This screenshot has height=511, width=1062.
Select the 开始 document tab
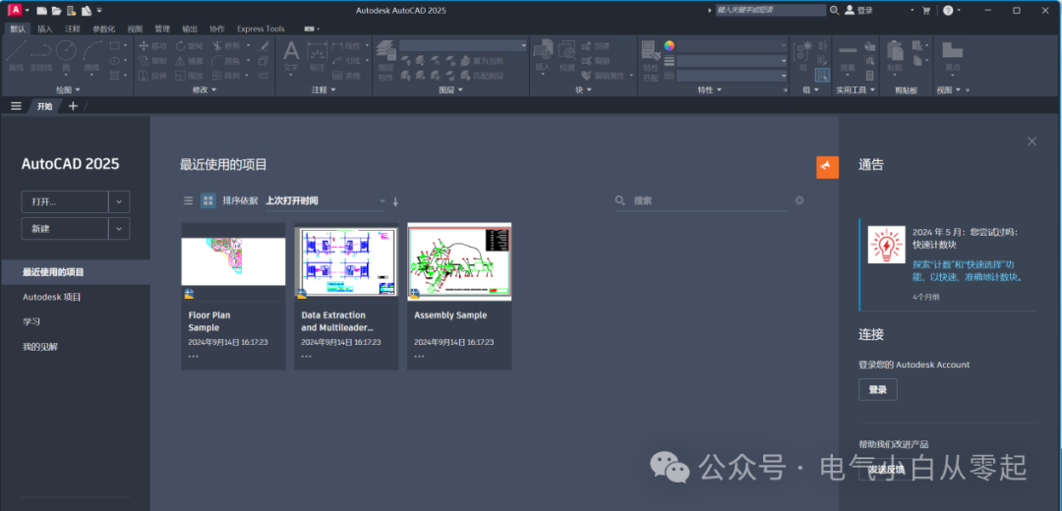(44, 106)
